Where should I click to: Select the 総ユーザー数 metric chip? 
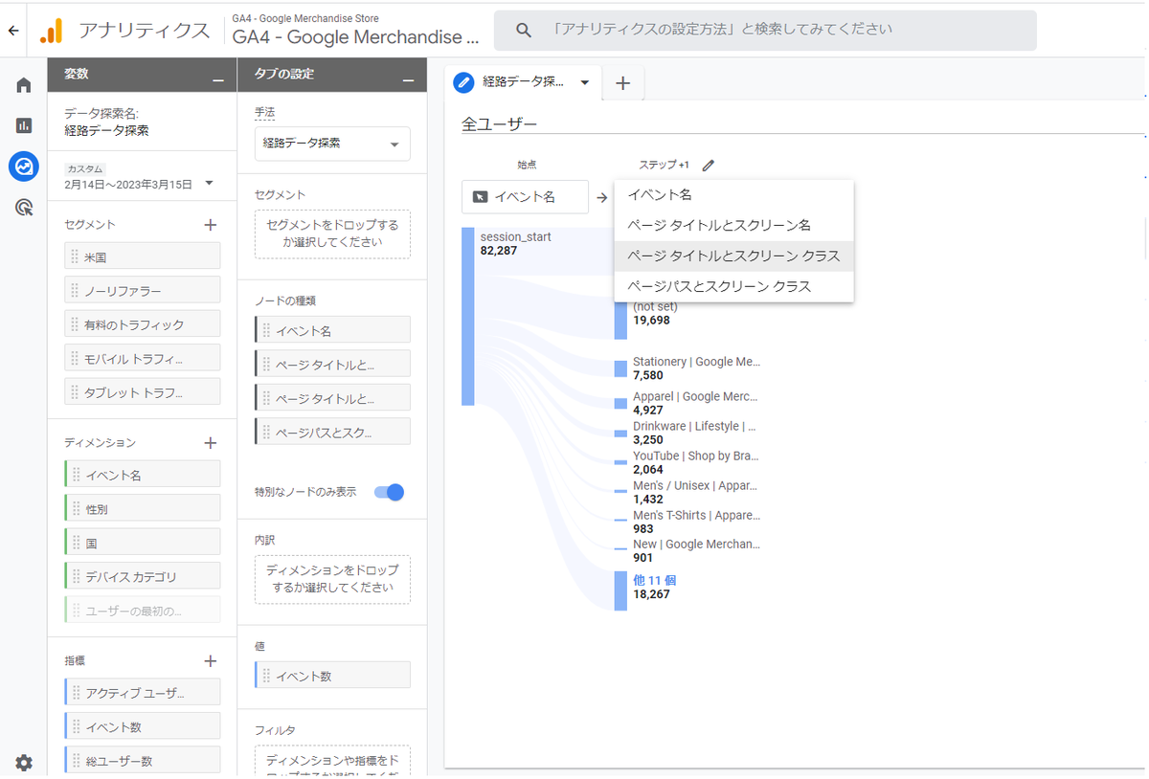click(143, 760)
